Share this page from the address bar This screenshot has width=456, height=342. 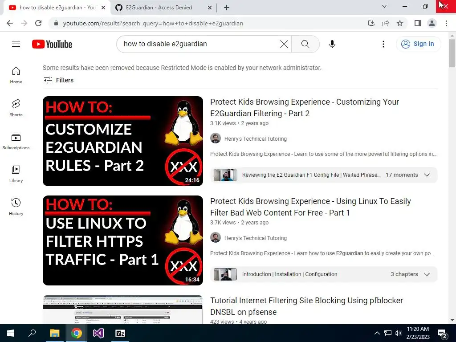click(386, 23)
